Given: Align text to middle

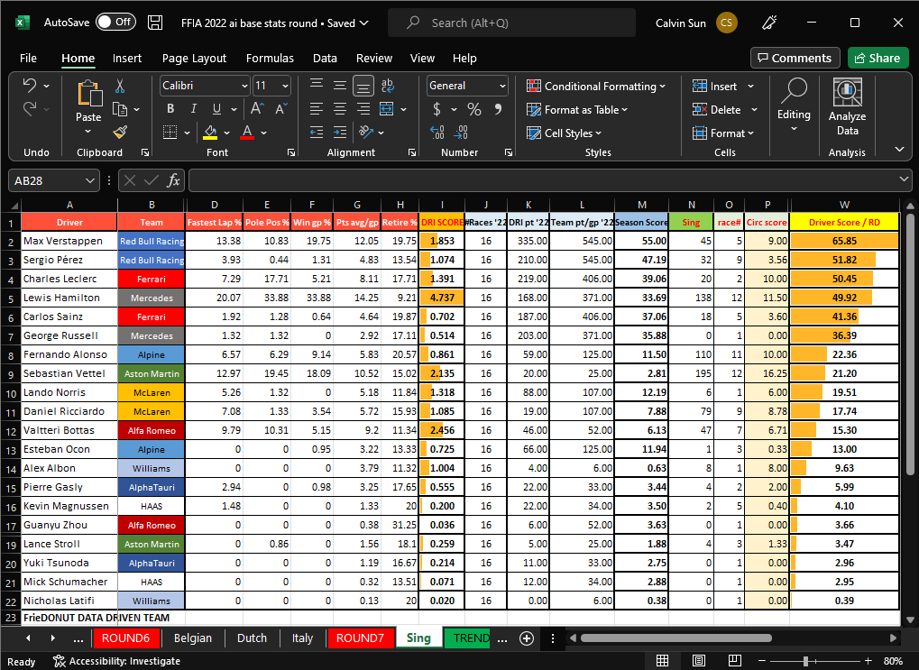Looking at the screenshot, I should tap(340, 86).
